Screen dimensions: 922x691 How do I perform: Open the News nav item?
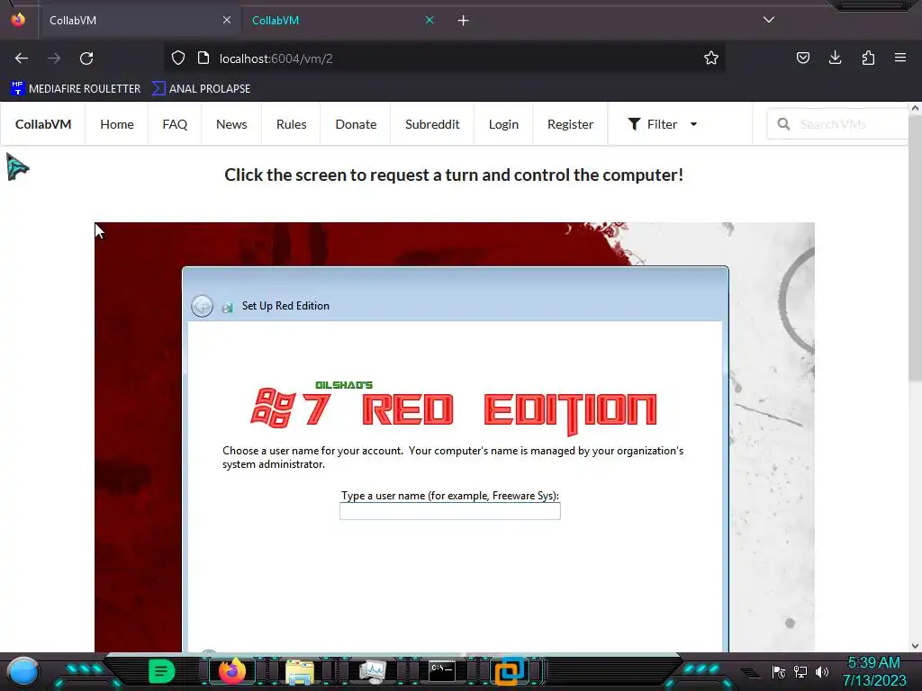(x=231, y=124)
